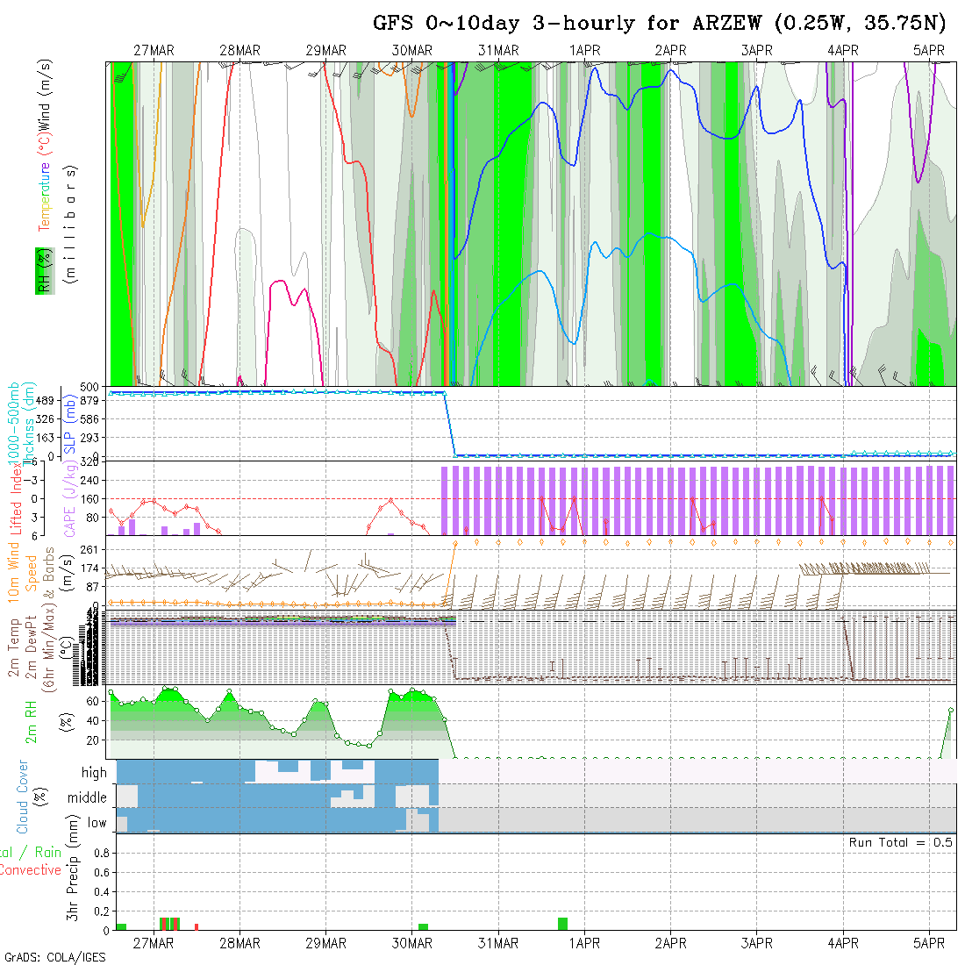Click the "Run Total = 0.5" text
The height and width of the screenshot is (965, 965).
click(900, 842)
